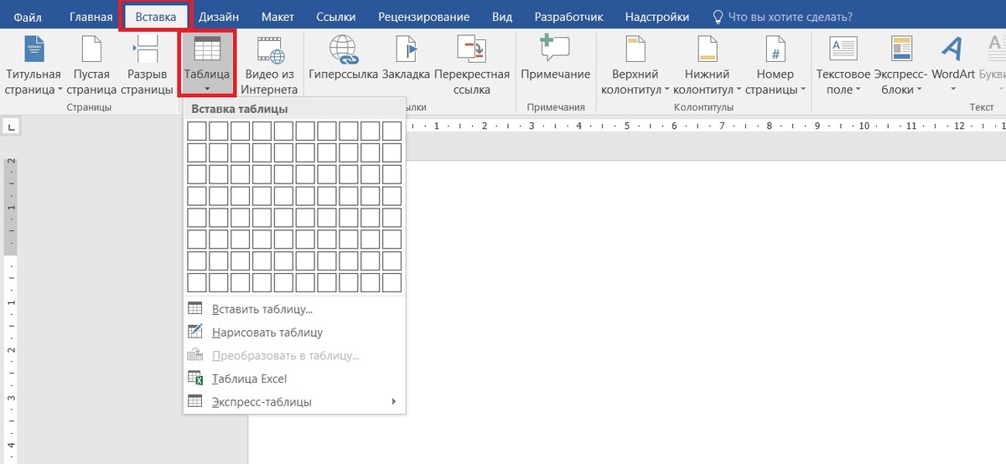
Task: Expand the Нижний колонтитул dropdown arrow
Action: pos(740,90)
